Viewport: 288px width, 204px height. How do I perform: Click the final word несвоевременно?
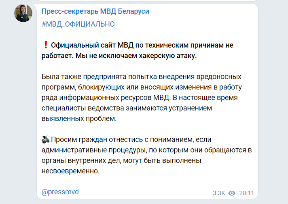(70, 171)
